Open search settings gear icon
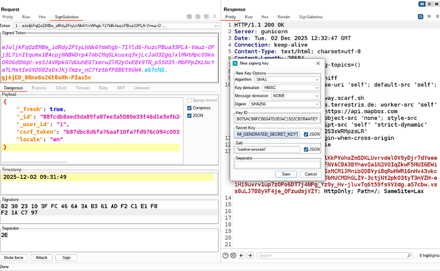The height and width of the screenshot is (271, 440). [x=233, y=255]
